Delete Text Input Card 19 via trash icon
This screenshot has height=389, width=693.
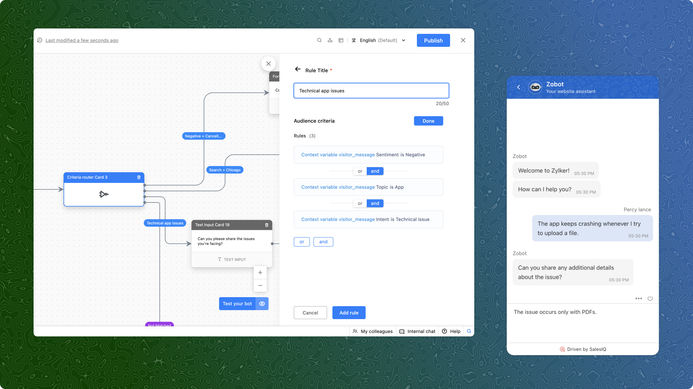pos(267,225)
